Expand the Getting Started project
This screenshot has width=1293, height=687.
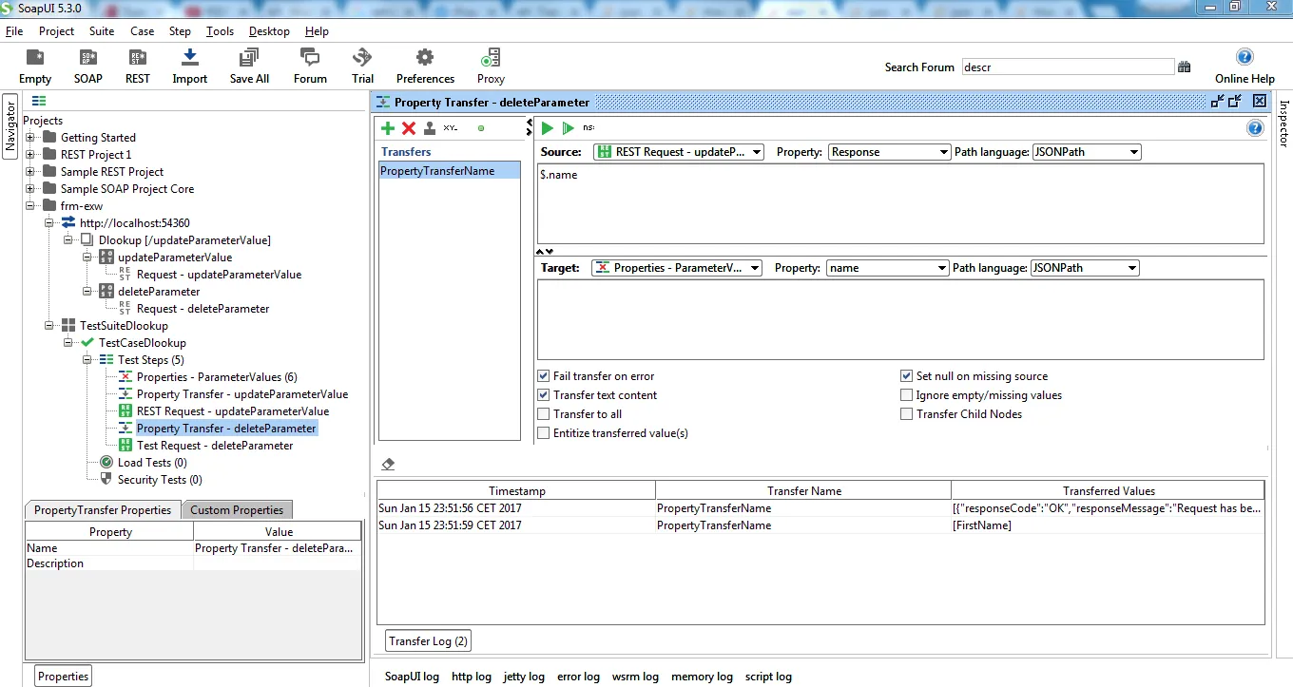[30, 138]
